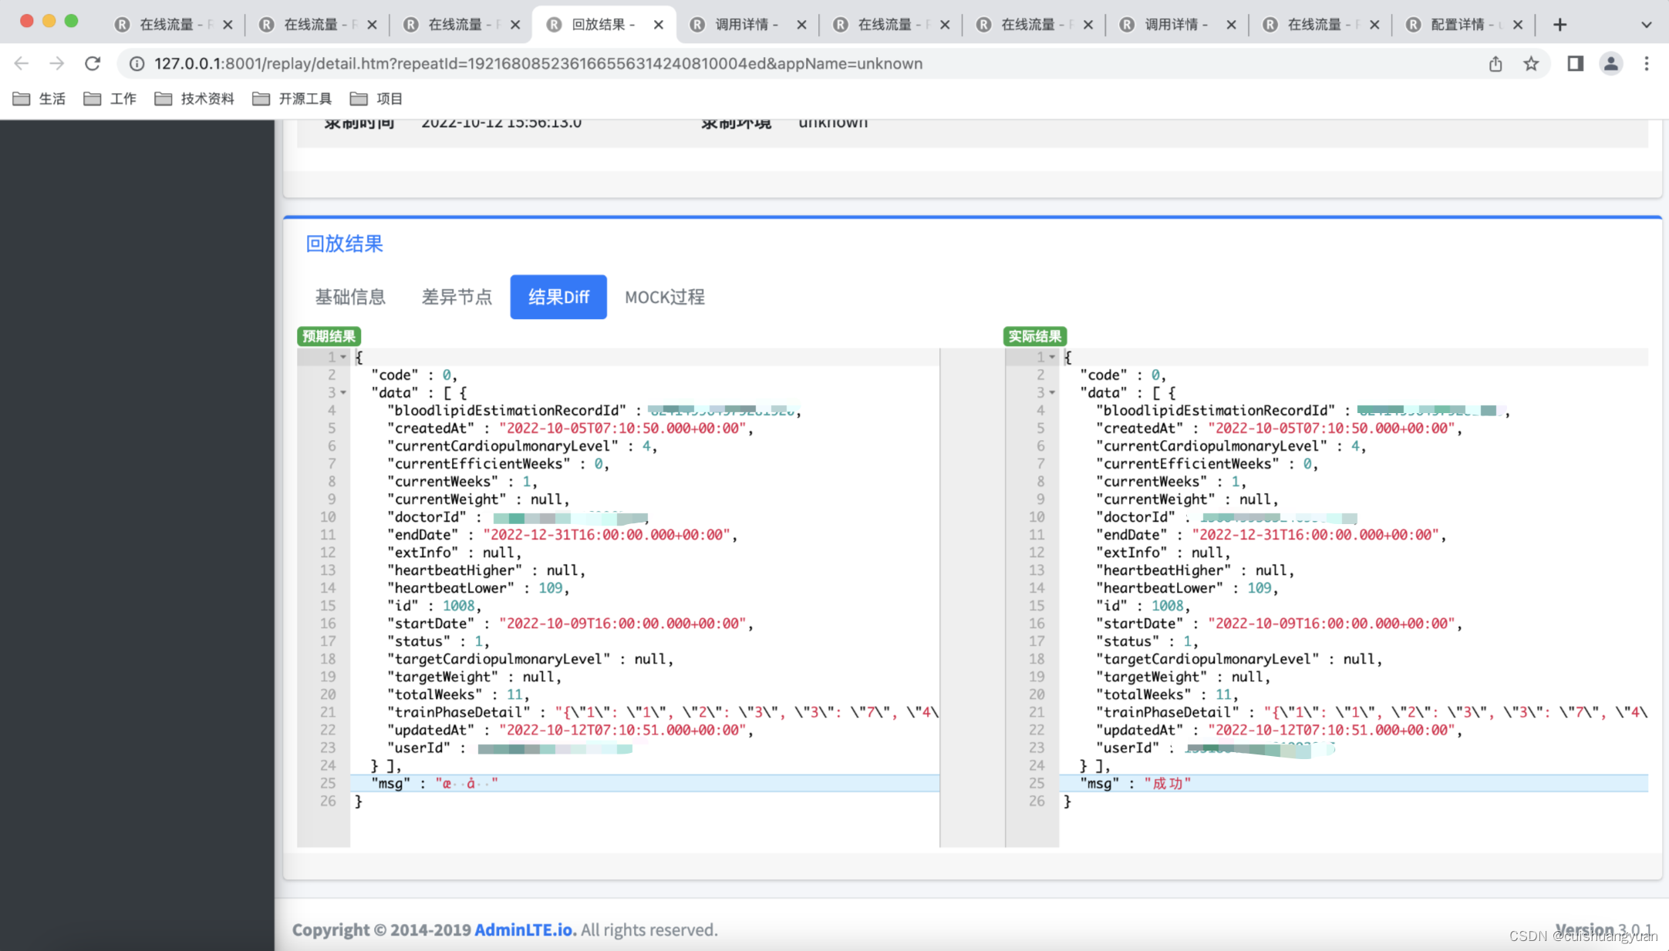Reload the current page
The height and width of the screenshot is (951, 1669).
[93, 64]
